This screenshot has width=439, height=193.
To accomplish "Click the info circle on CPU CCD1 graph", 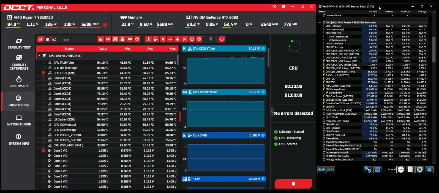I will (x=263, y=49).
